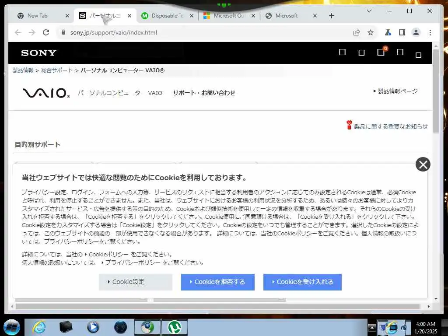Open the Chrome taskbar icon
The image size is (448, 336).
[x=147, y=327]
